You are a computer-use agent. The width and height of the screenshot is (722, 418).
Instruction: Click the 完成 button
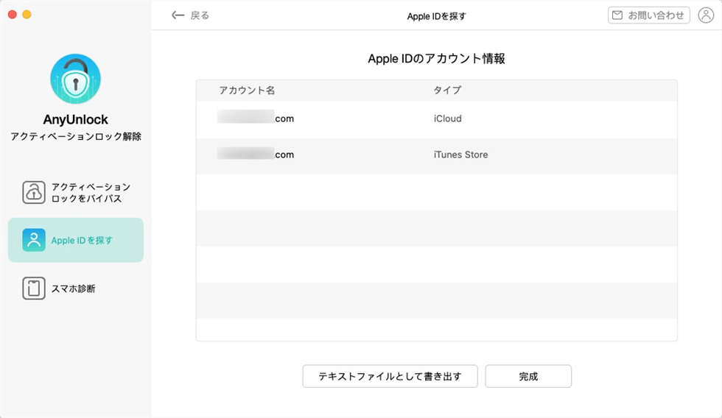(528, 376)
